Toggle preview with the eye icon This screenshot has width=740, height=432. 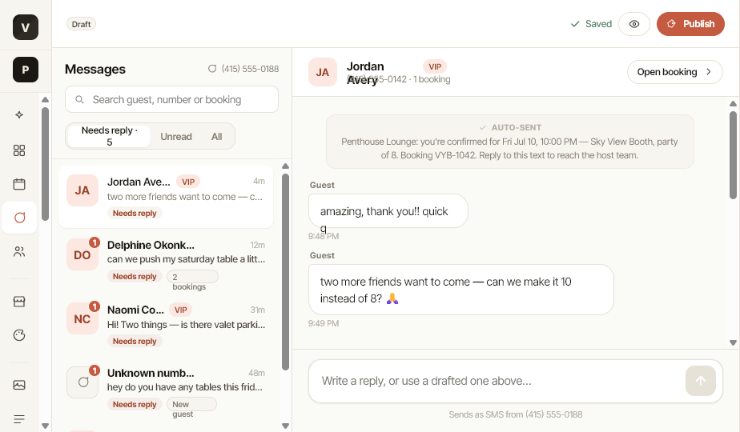[633, 24]
